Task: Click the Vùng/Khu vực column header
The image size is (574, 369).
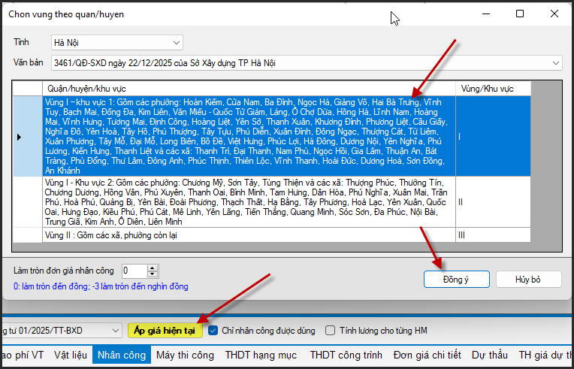Action: pyautogui.click(x=487, y=88)
